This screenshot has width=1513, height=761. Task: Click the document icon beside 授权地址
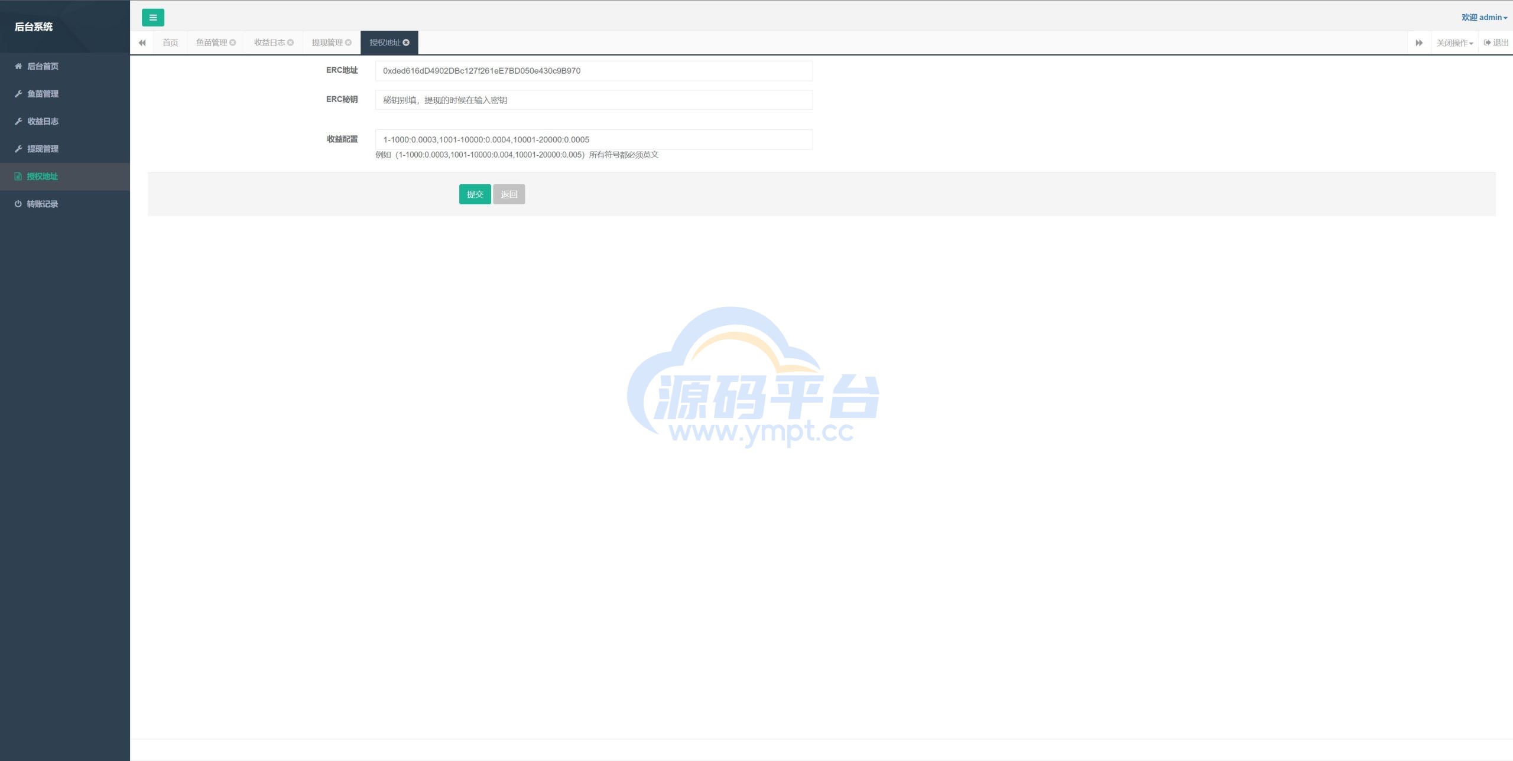(x=18, y=177)
